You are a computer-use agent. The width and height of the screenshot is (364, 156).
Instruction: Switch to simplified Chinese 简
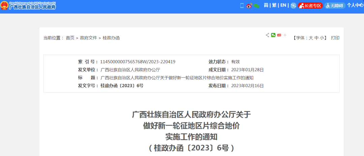(266, 5)
